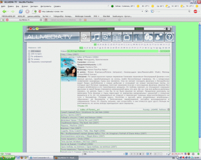201x160 pixels.
Task: Expand the 'По жанру' tree item
Action: tap(29, 59)
